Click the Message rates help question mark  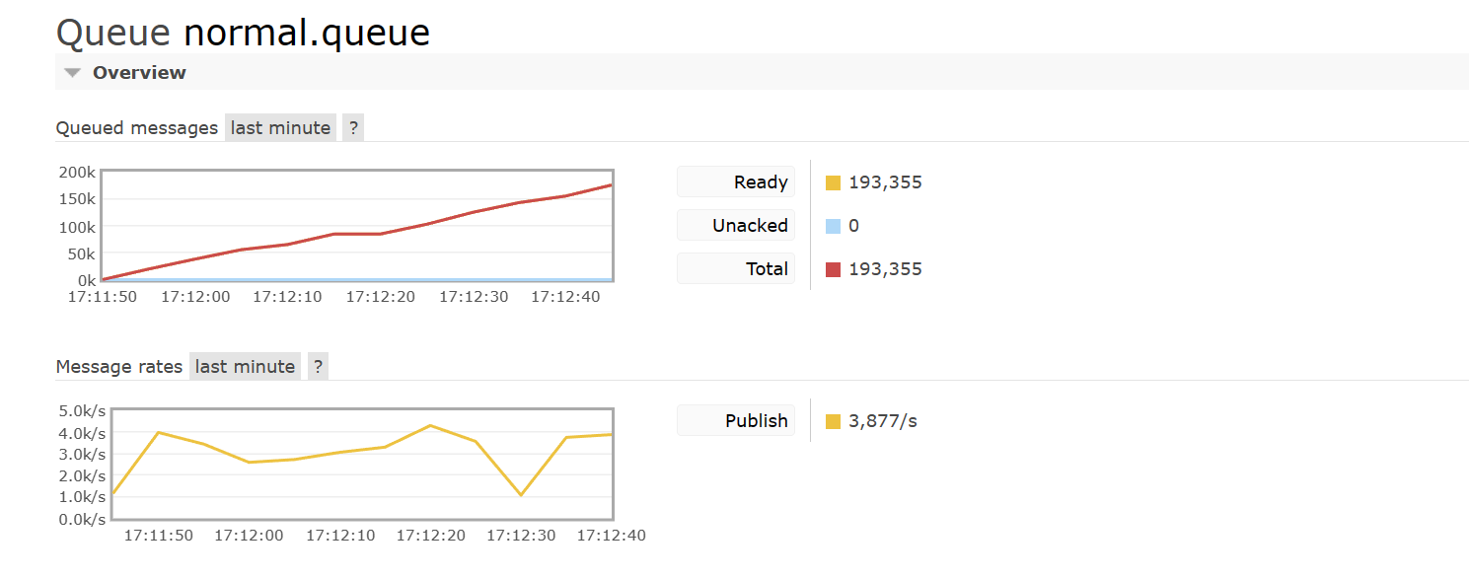[x=318, y=367]
